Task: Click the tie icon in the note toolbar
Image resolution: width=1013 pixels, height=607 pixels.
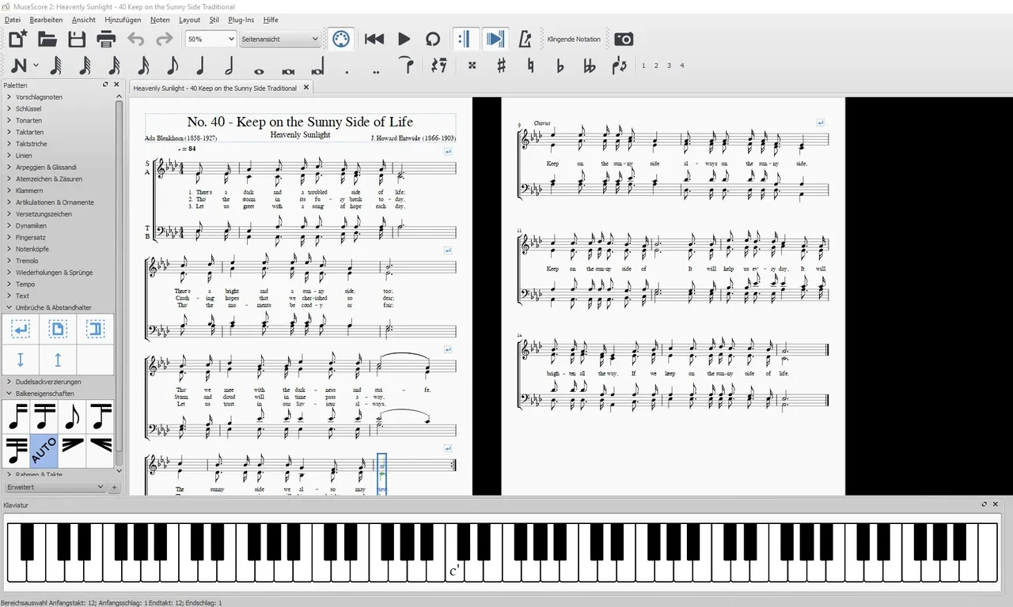Action: (x=407, y=66)
